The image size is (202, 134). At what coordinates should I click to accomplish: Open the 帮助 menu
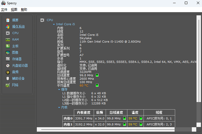24,10
